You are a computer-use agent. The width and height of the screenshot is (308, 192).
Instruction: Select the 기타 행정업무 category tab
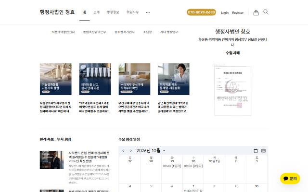[x=169, y=32]
